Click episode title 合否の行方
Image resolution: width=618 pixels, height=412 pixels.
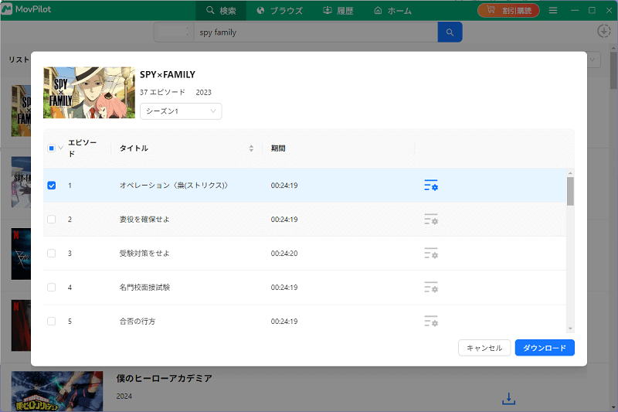(138, 321)
